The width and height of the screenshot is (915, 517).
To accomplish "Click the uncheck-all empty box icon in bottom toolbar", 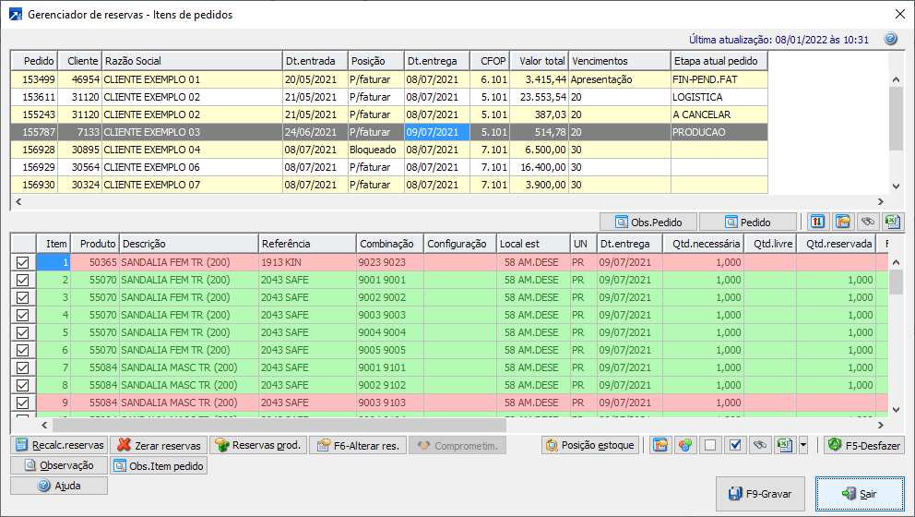I will [x=710, y=445].
